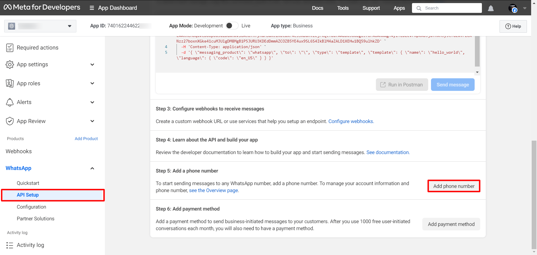Screen dimensions: 537x255
Task: Click the App settings gear icon
Action: pos(10,65)
